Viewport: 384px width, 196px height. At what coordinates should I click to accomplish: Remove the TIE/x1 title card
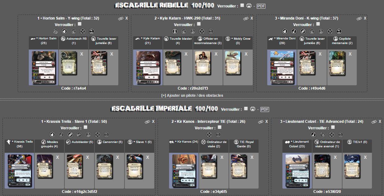click(x=365, y=157)
